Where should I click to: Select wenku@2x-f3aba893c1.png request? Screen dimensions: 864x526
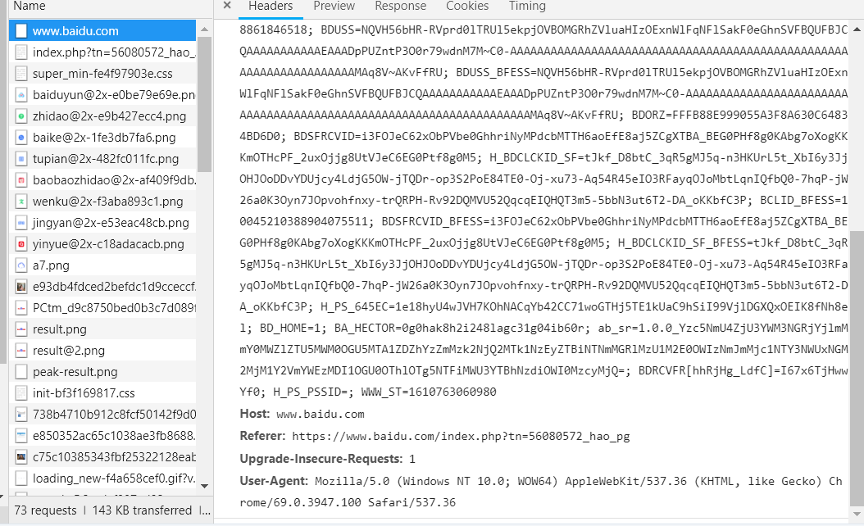pyautogui.click(x=102, y=201)
